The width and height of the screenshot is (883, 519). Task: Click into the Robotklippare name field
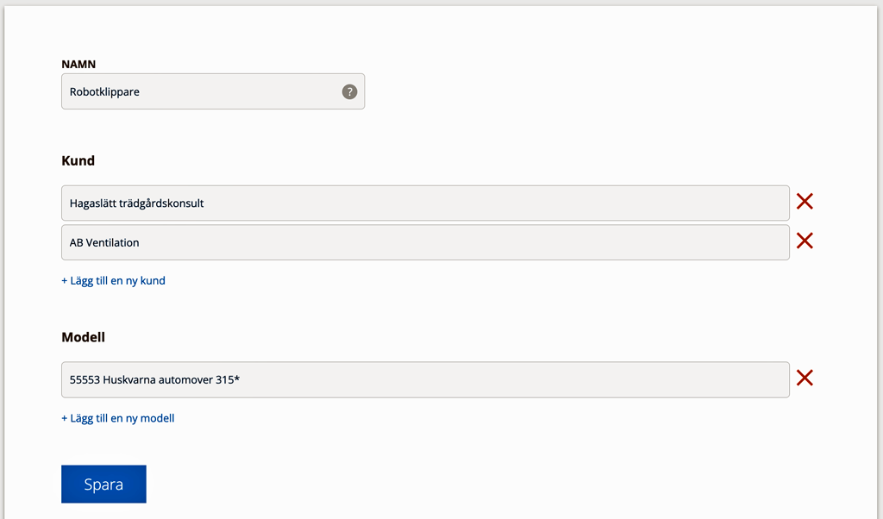(213, 91)
